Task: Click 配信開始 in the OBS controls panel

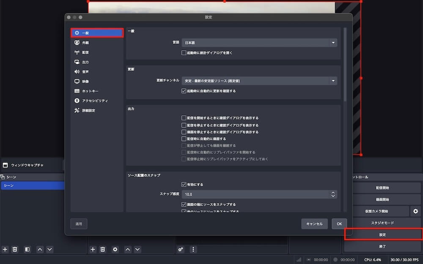Action: click(382, 188)
